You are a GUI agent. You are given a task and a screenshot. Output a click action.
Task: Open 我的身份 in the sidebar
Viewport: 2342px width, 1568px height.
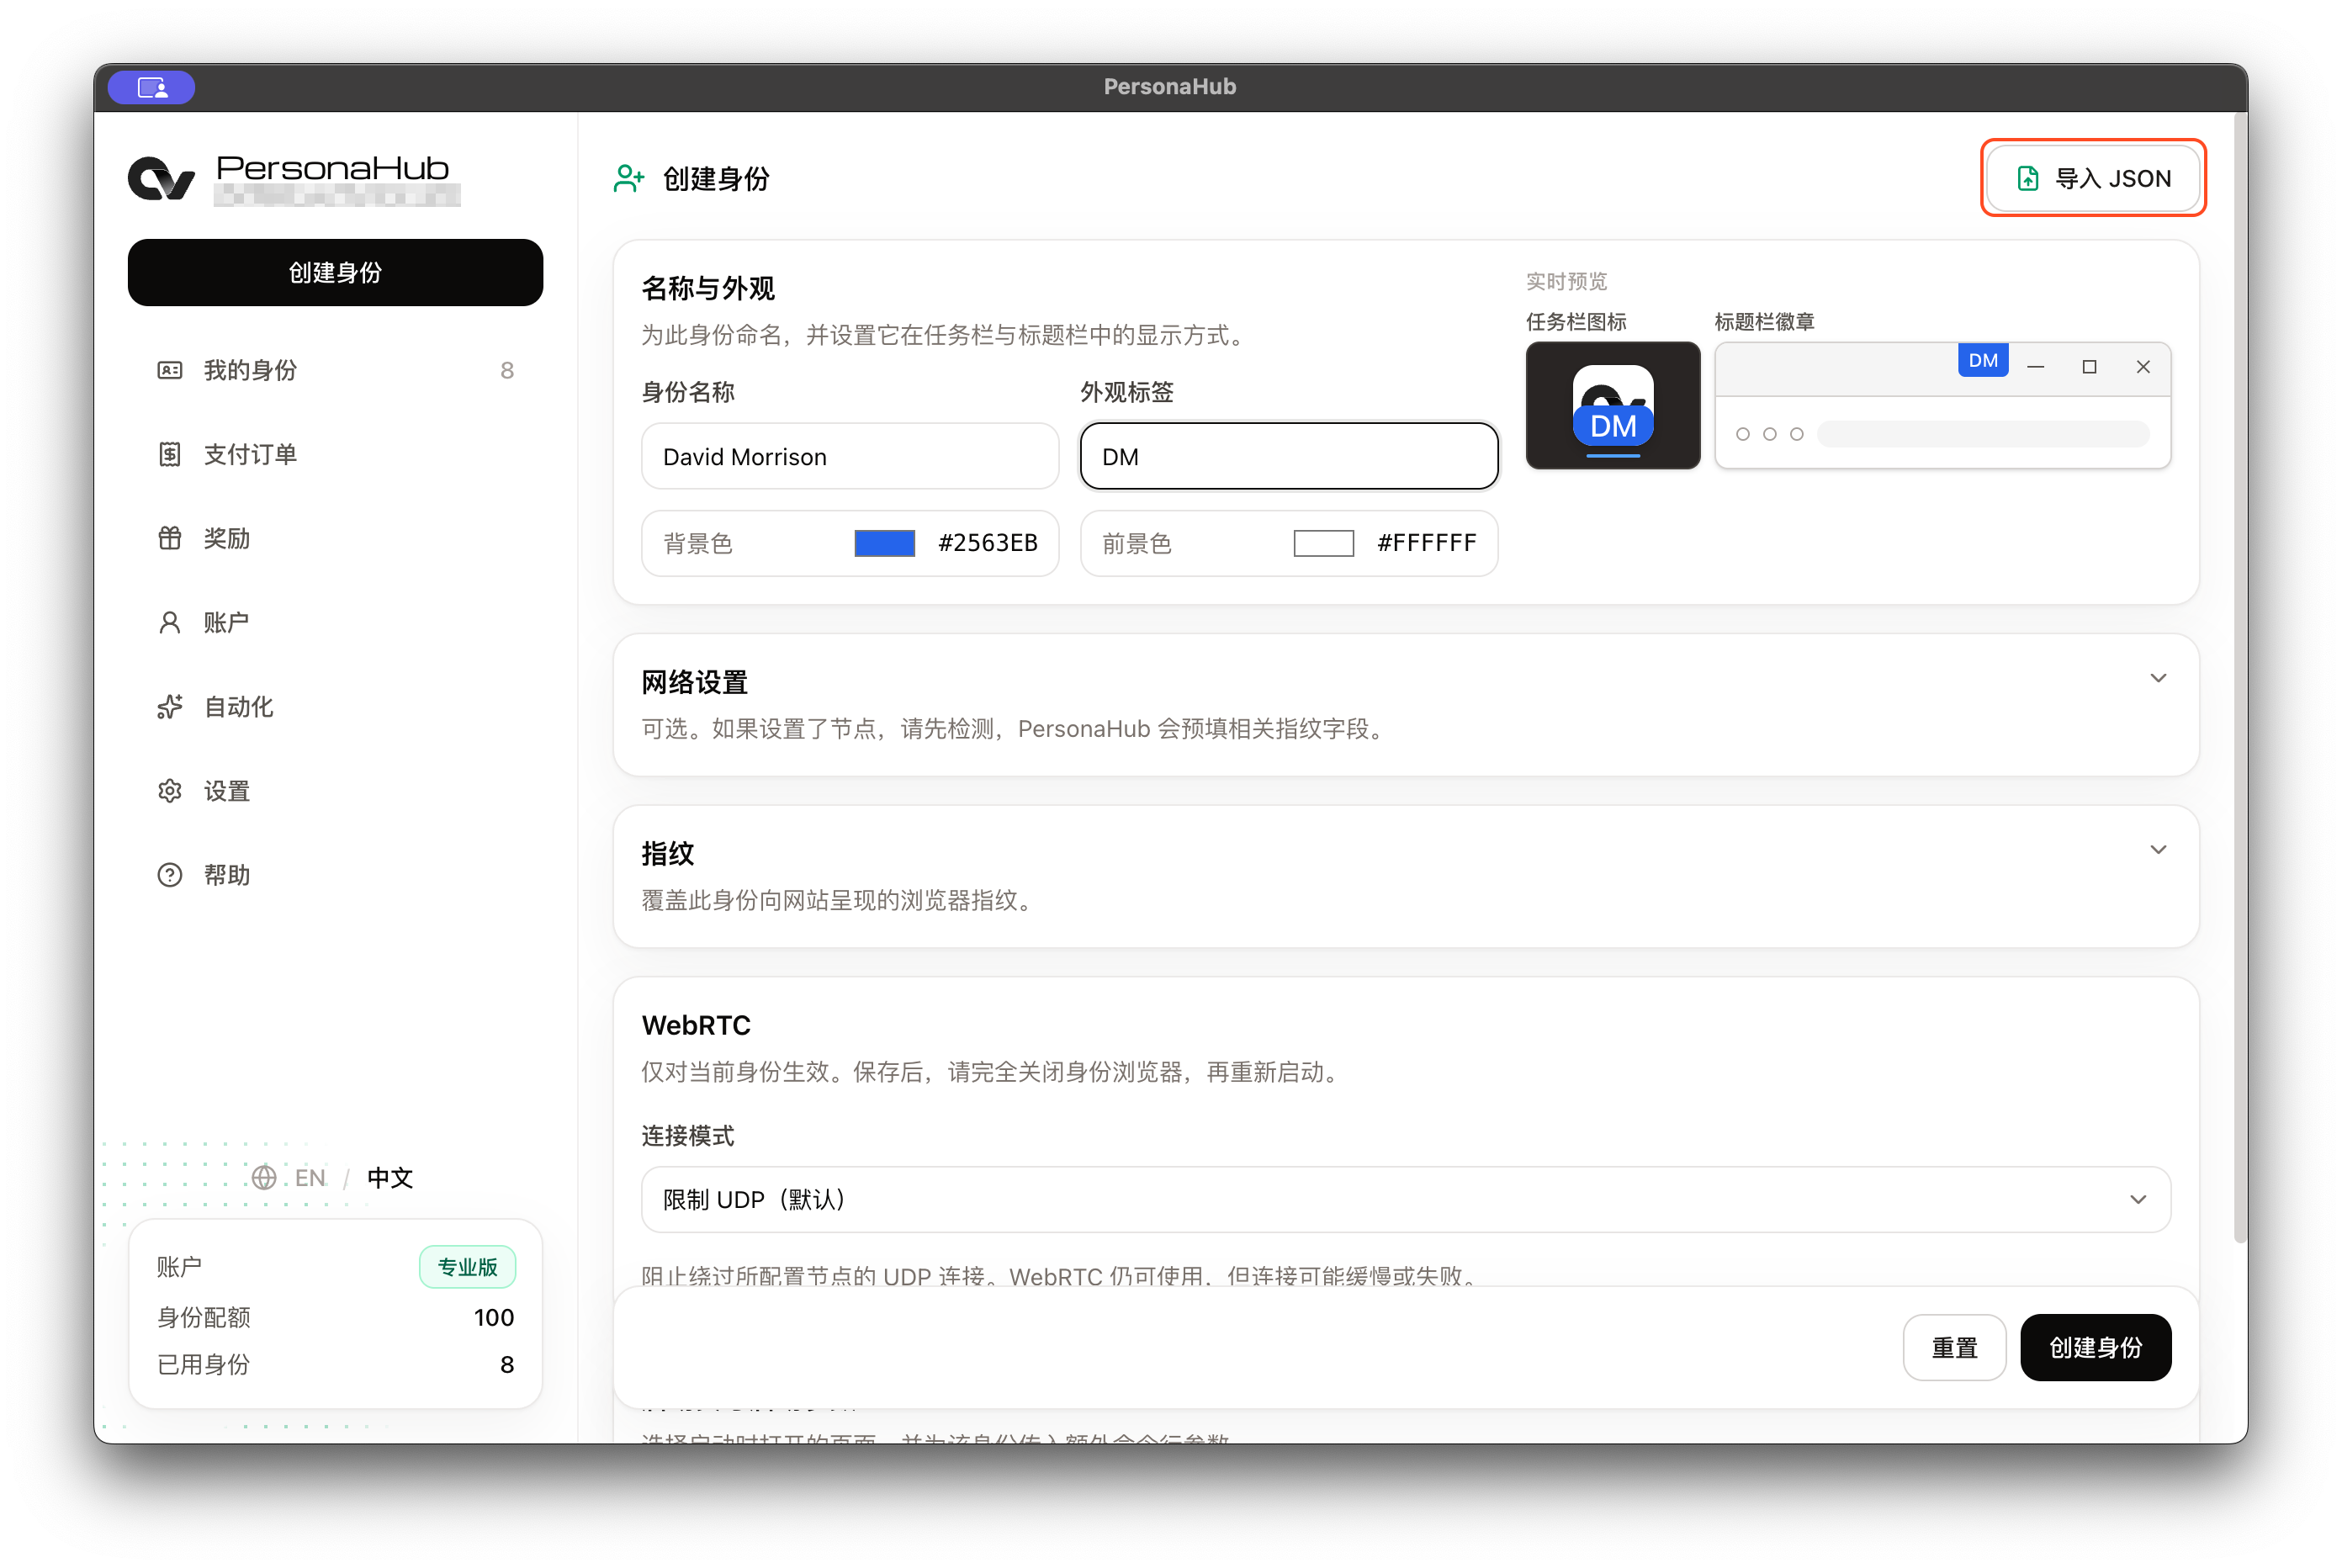[x=335, y=371]
